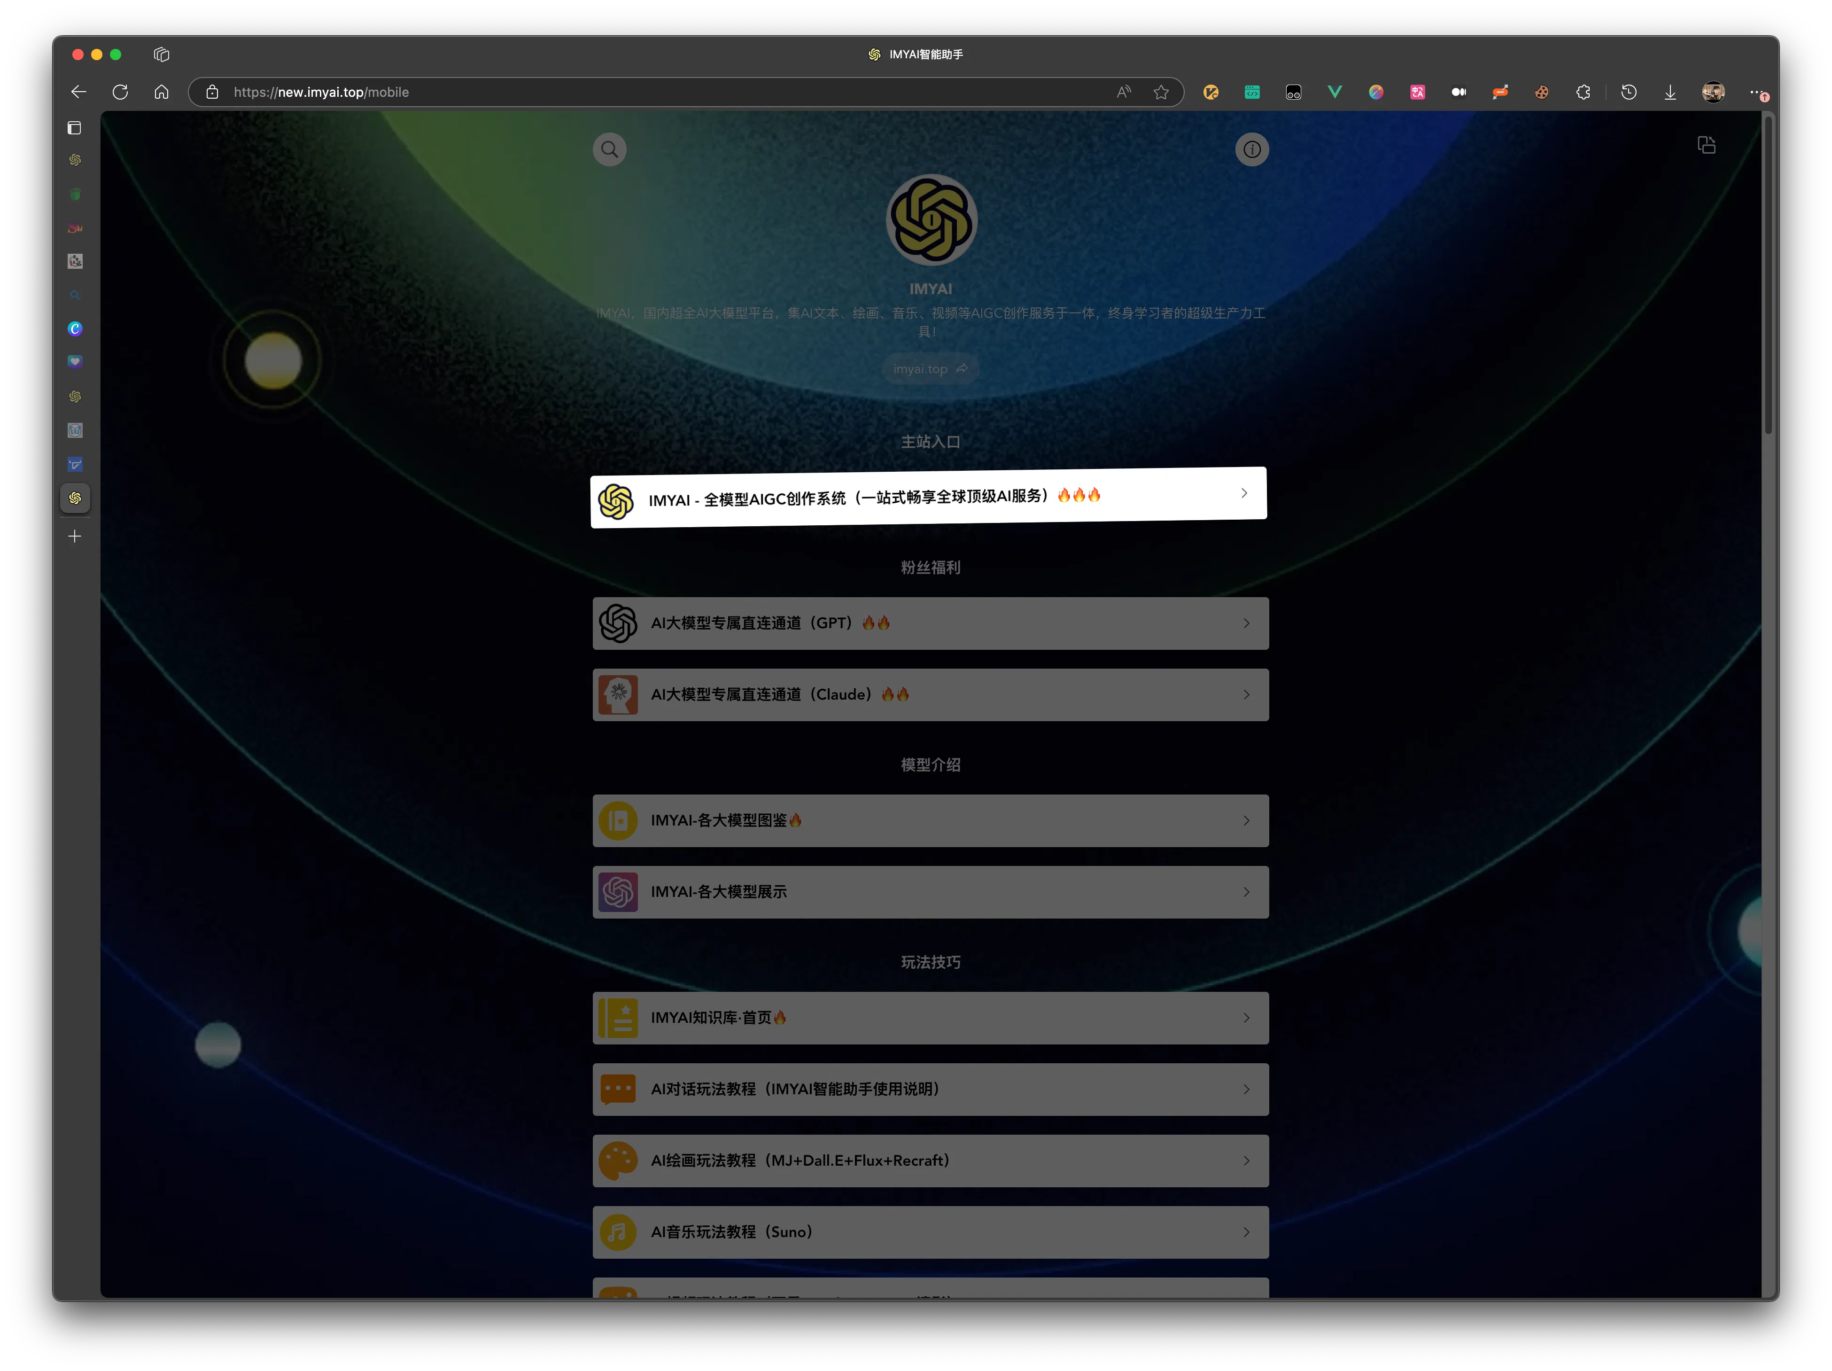Open IMYAI-各大模型展示 link
The image size is (1832, 1371).
930,891
